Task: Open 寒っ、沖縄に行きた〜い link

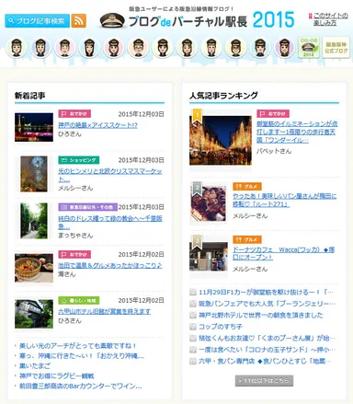Action: pos(82,356)
